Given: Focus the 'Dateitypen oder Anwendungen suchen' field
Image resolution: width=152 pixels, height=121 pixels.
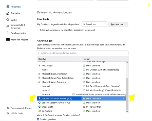Looking at the screenshot, I should [x=83, y=53].
